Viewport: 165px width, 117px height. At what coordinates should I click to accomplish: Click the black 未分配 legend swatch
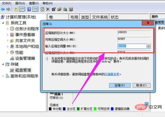[x=50, y=109]
